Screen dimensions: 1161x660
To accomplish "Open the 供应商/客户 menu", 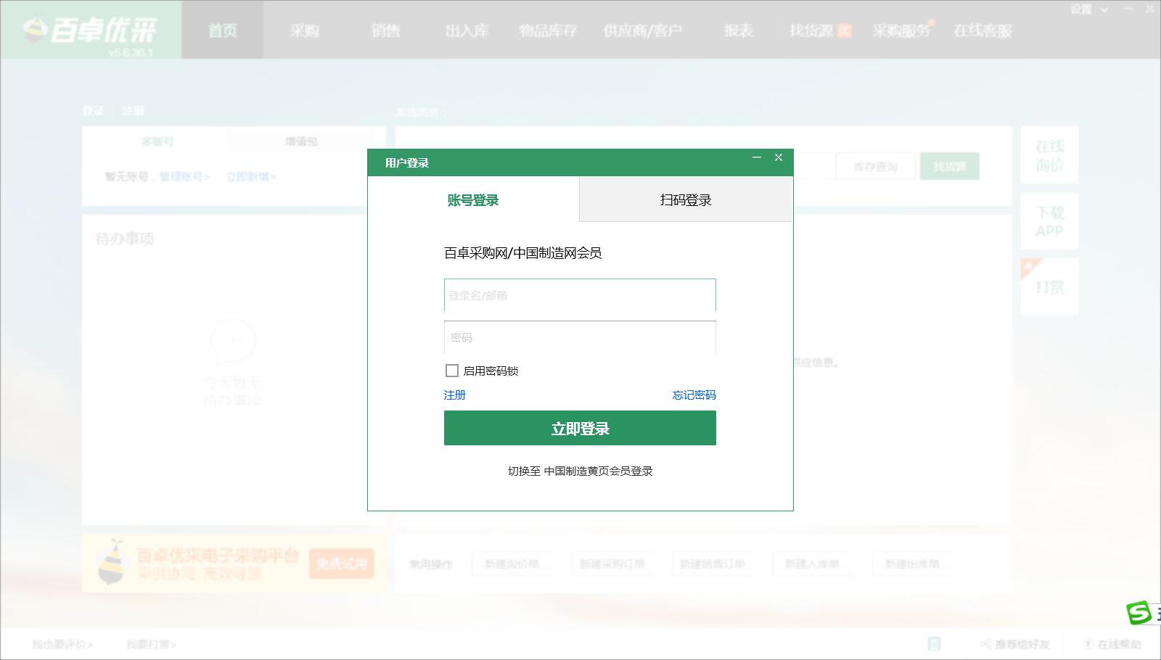I will point(643,30).
